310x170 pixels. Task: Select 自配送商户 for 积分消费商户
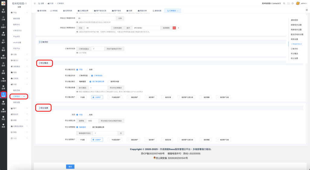pos(134,140)
